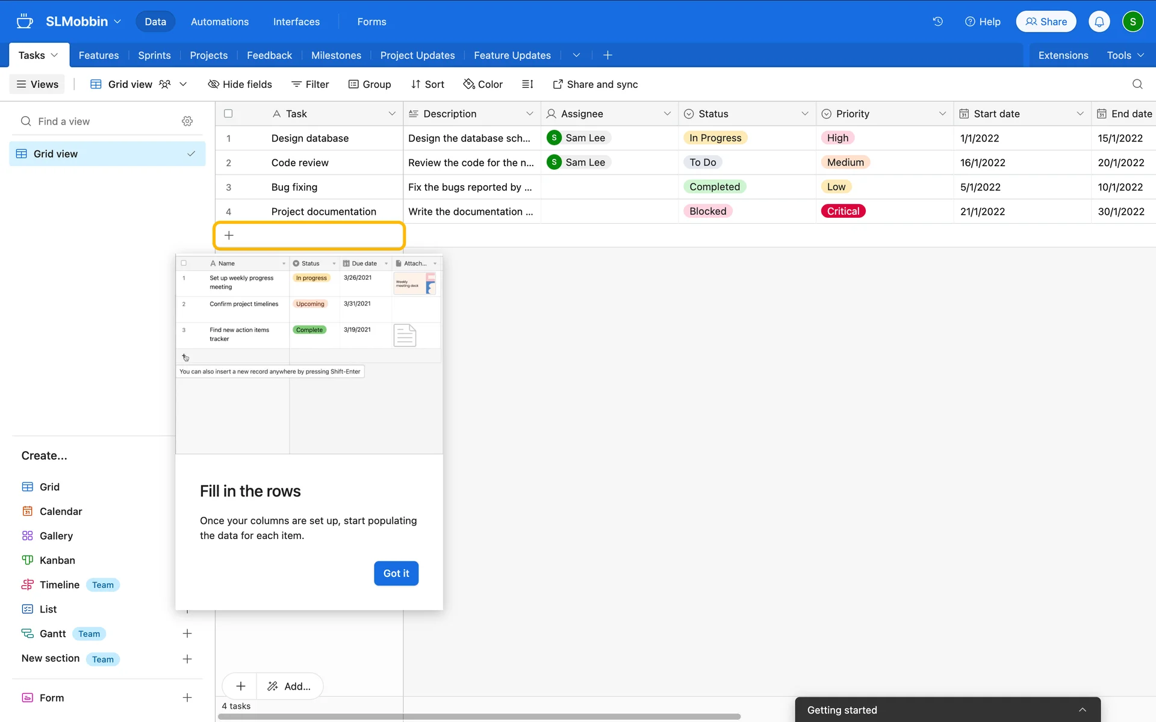Toggle the select all rows checkbox
The image size is (1156, 722).
pyautogui.click(x=228, y=114)
